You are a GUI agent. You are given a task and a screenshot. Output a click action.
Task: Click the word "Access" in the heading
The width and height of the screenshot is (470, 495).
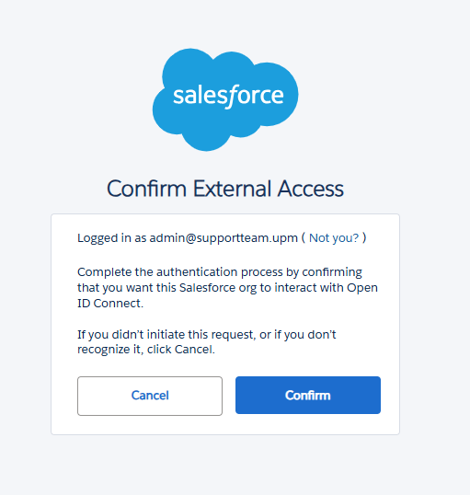[311, 189]
